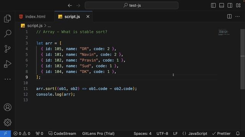Viewport: 245px width, 137px height.
Task: Click id 105 value on line 4
Action: pos(58,49)
